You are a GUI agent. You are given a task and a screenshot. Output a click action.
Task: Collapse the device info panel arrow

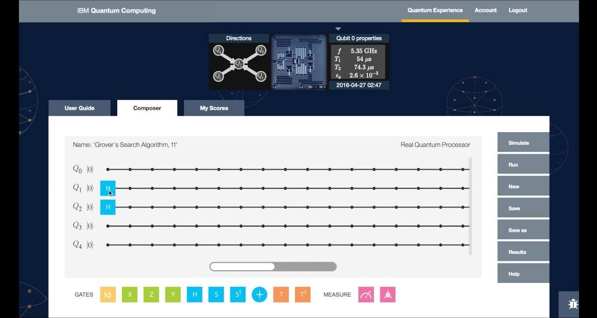pyautogui.click(x=338, y=29)
